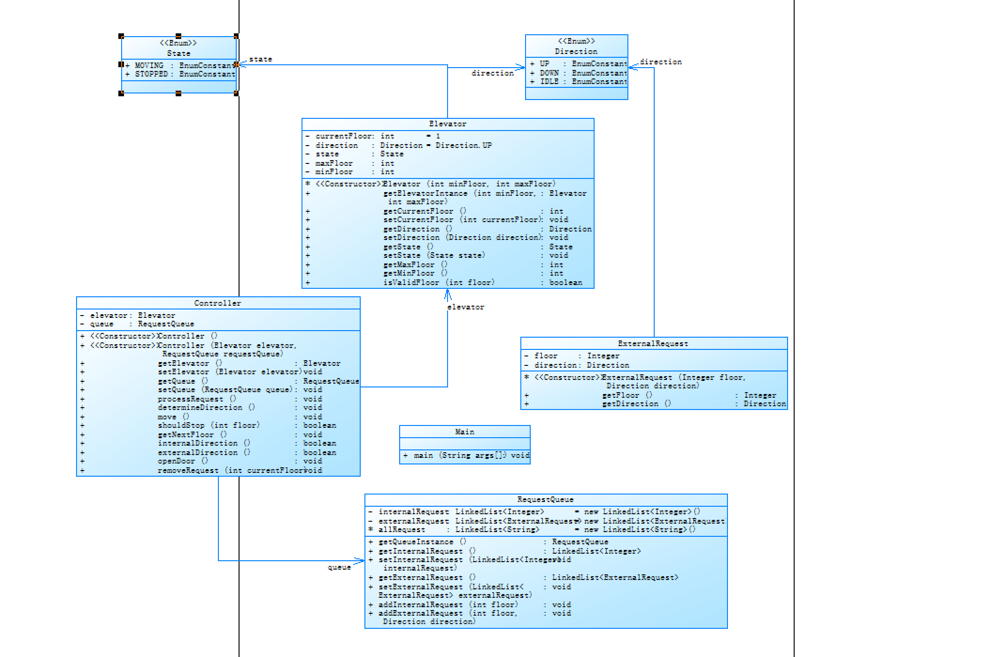
Task: Select the State enum class header
Action: [178, 53]
